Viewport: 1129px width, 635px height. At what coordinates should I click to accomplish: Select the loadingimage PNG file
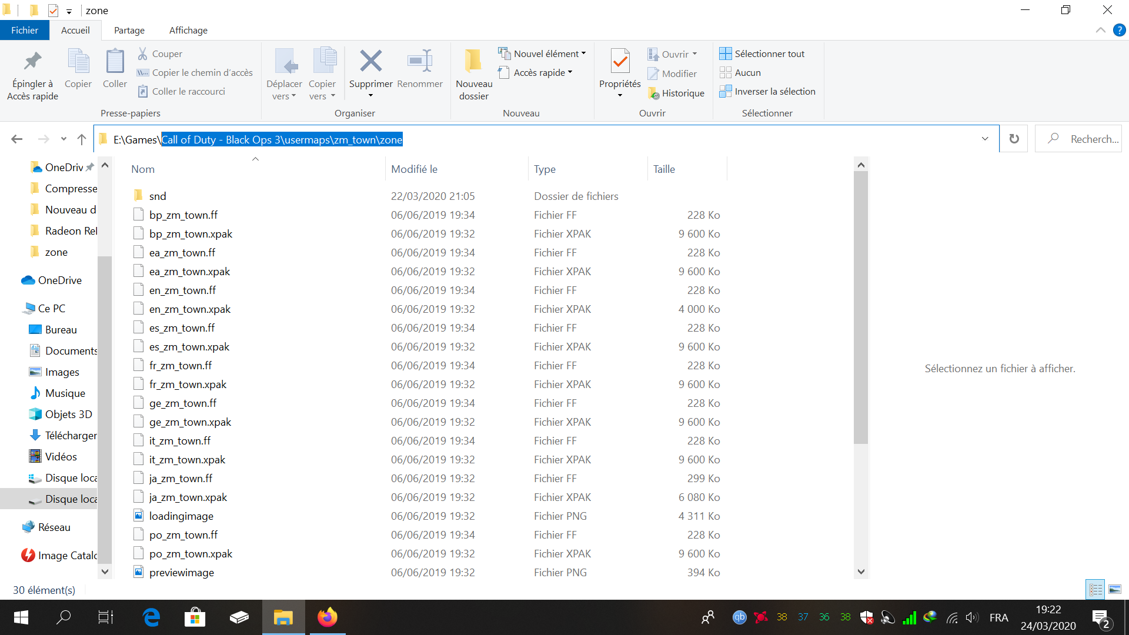click(181, 516)
